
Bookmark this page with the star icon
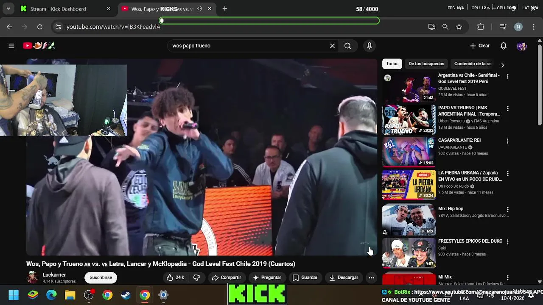[x=459, y=27]
